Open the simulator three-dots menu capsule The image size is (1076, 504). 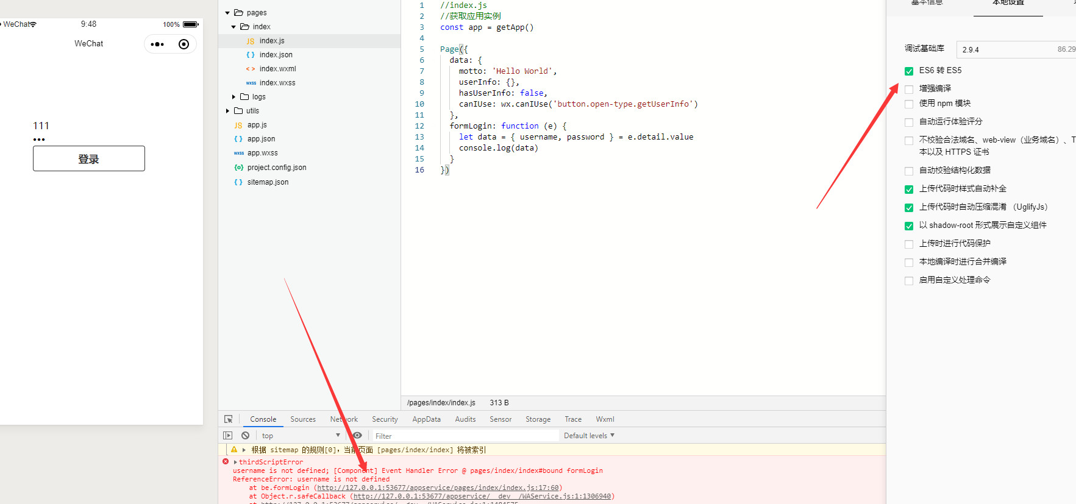[x=157, y=44]
